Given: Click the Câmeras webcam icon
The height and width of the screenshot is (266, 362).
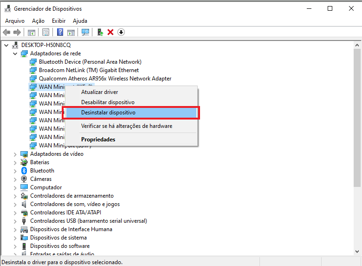Looking at the screenshot, I should [x=24, y=179].
